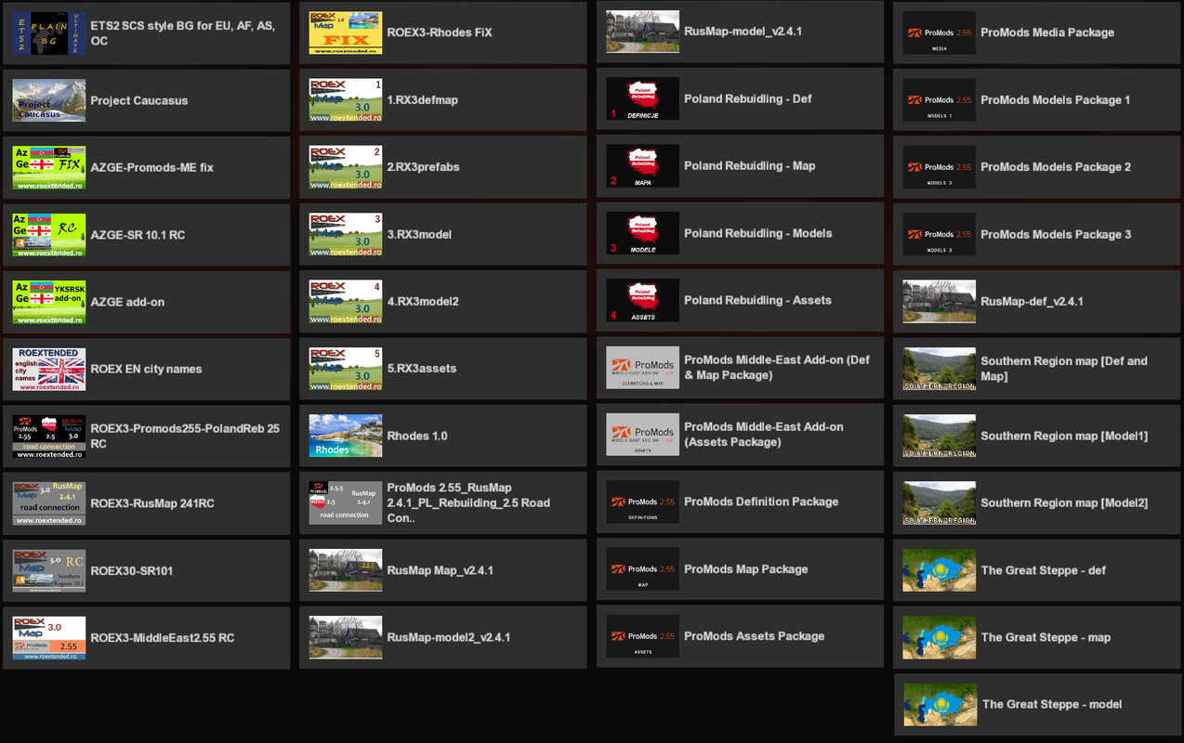1184x743 pixels.
Task: Select the 'ROEX3-Rhodes FiX' label
Action: tap(440, 33)
